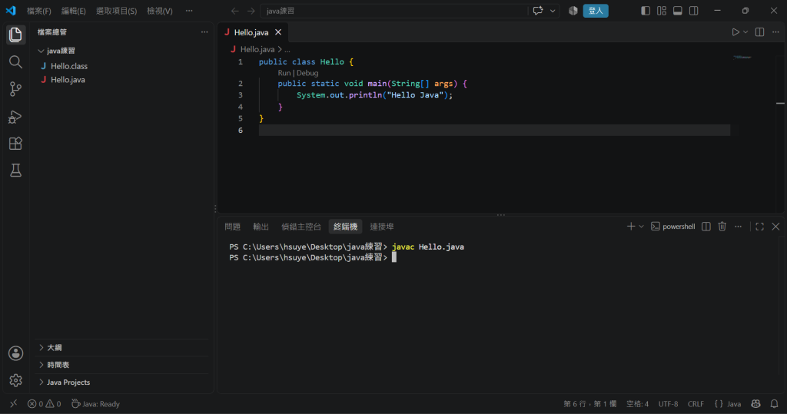Open the run options dropdown arrow
The image size is (787, 414).
click(745, 32)
